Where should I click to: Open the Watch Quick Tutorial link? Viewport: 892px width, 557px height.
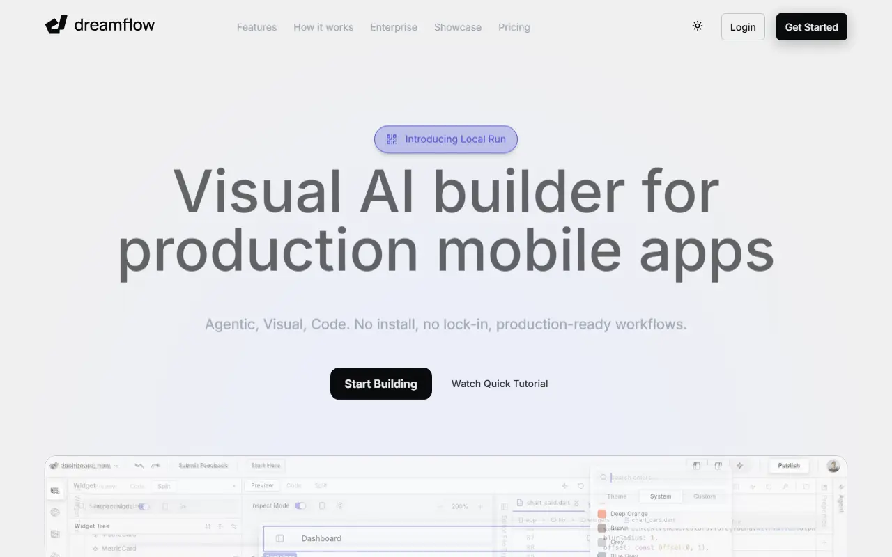pyautogui.click(x=500, y=384)
